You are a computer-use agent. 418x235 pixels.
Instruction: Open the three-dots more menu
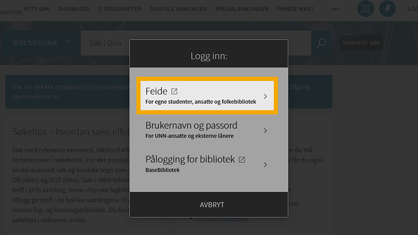[335, 9]
